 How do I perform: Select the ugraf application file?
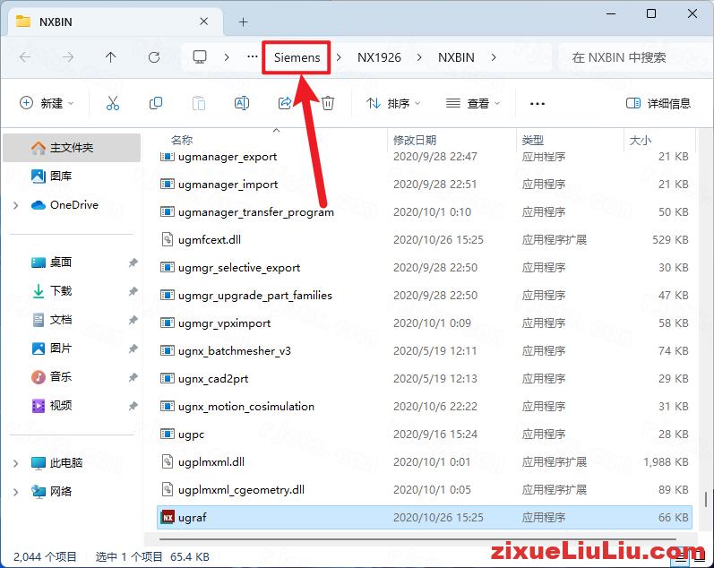[425, 518]
